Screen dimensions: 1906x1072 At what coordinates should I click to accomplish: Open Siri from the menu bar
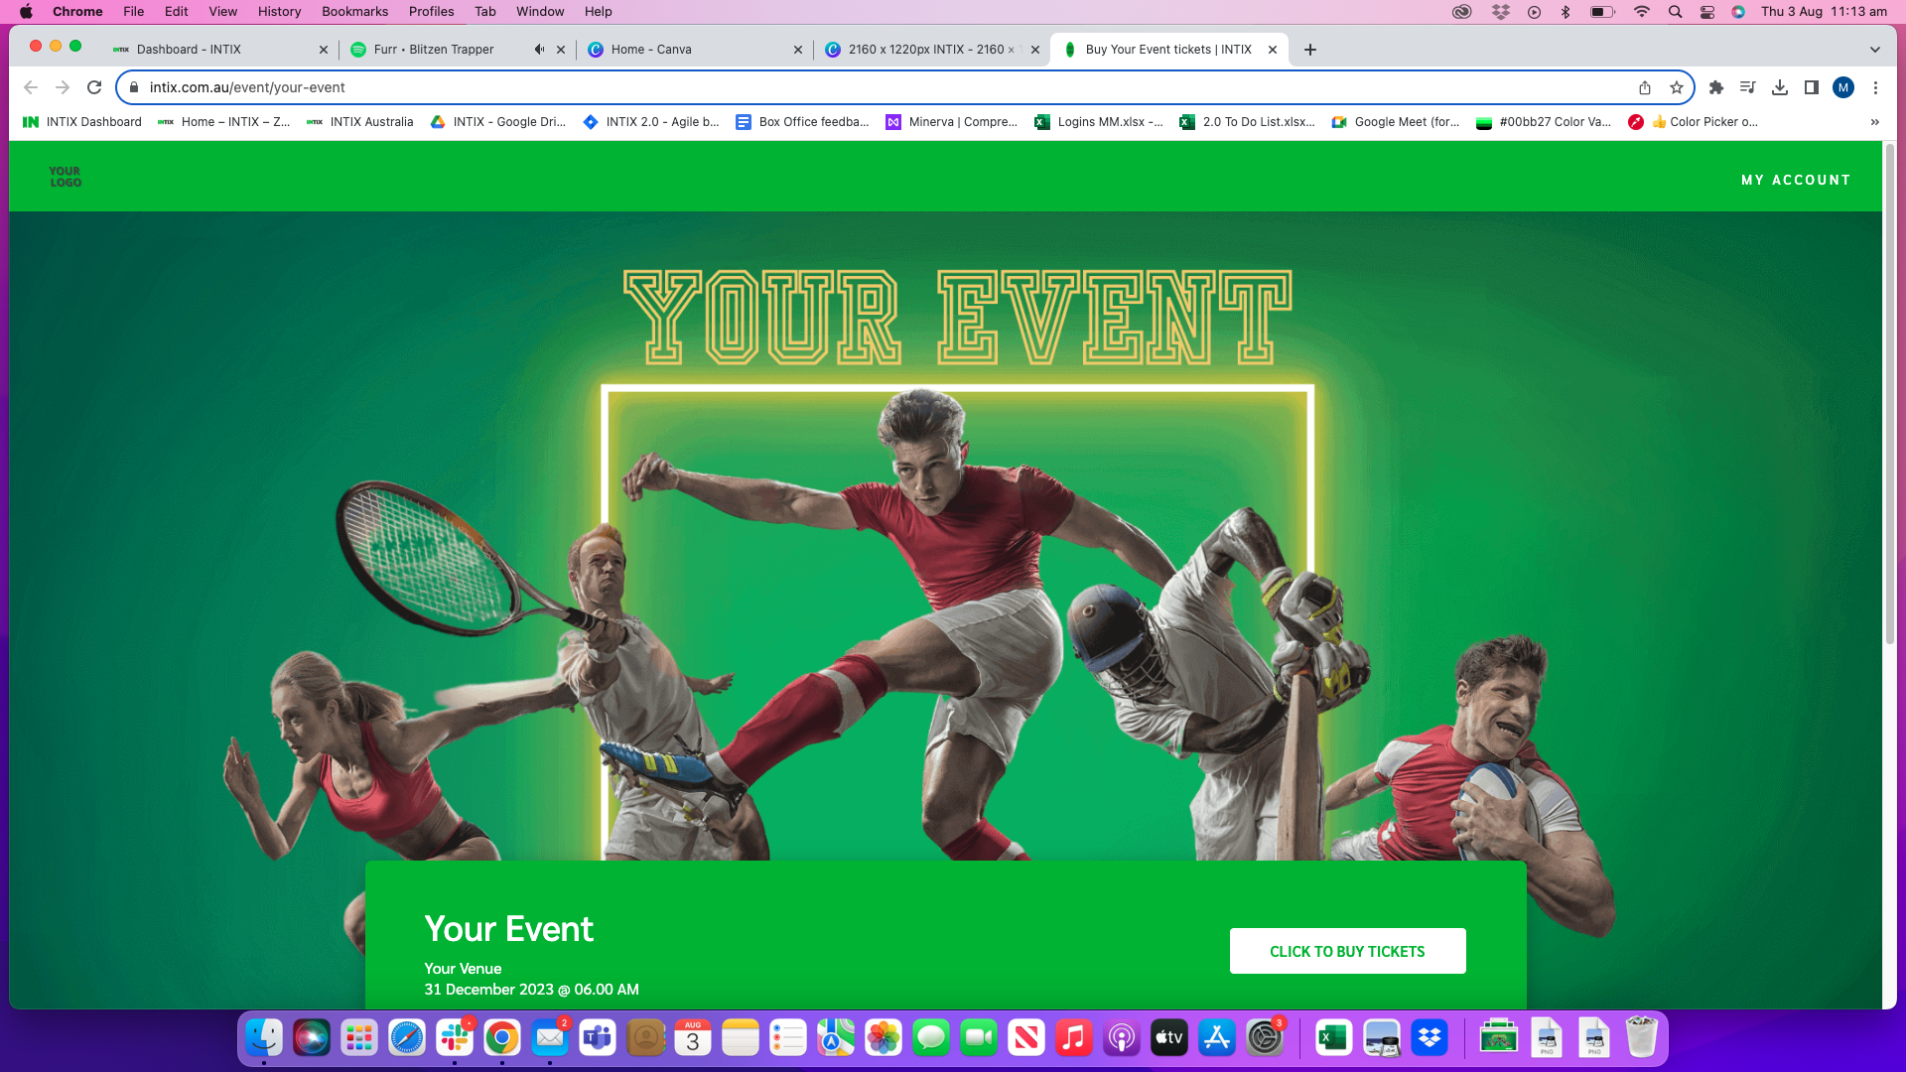[x=1738, y=12]
